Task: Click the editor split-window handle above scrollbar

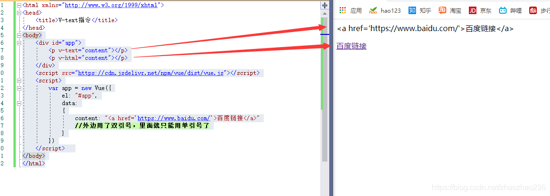Action: point(325,5)
